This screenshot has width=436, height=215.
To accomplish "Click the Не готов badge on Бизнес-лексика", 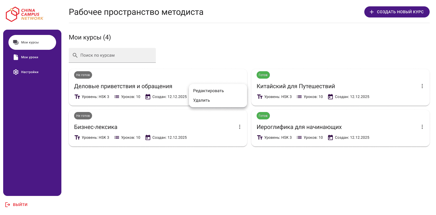I will tap(83, 116).
